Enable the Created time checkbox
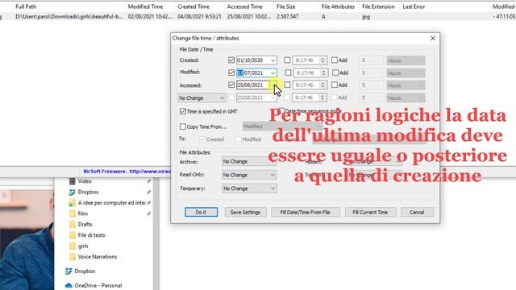The image size is (516, 290). (287, 60)
